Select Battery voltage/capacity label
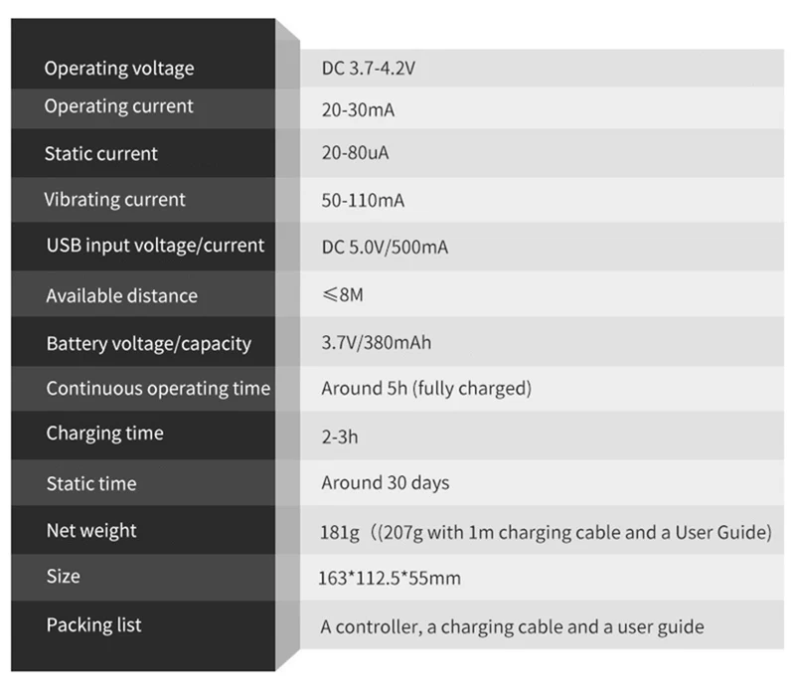The width and height of the screenshot is (795, 697). (x=148, y=344)
